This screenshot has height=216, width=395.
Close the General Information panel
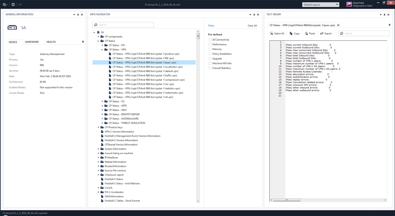click(82, 15)
